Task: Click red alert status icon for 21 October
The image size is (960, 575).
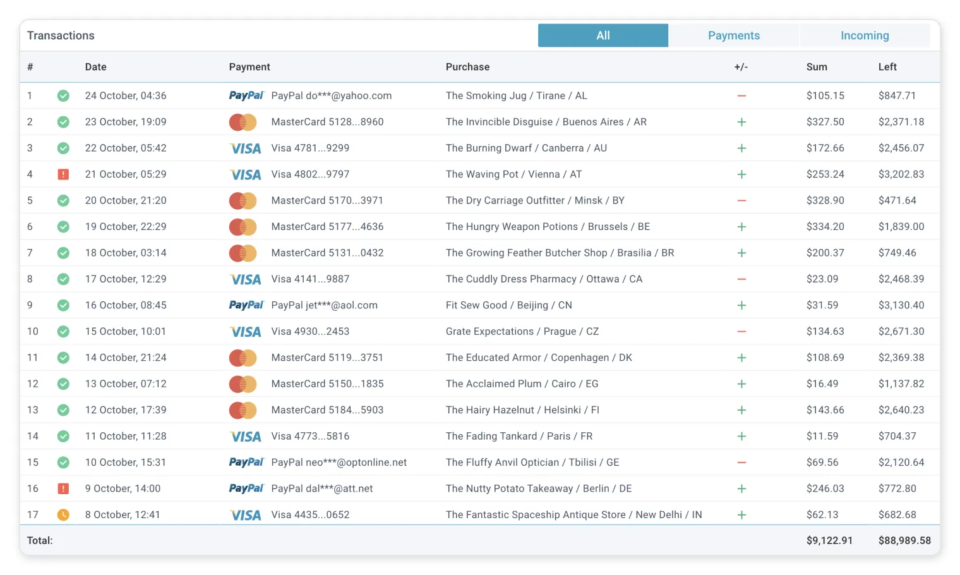Action: coord(63,174)
